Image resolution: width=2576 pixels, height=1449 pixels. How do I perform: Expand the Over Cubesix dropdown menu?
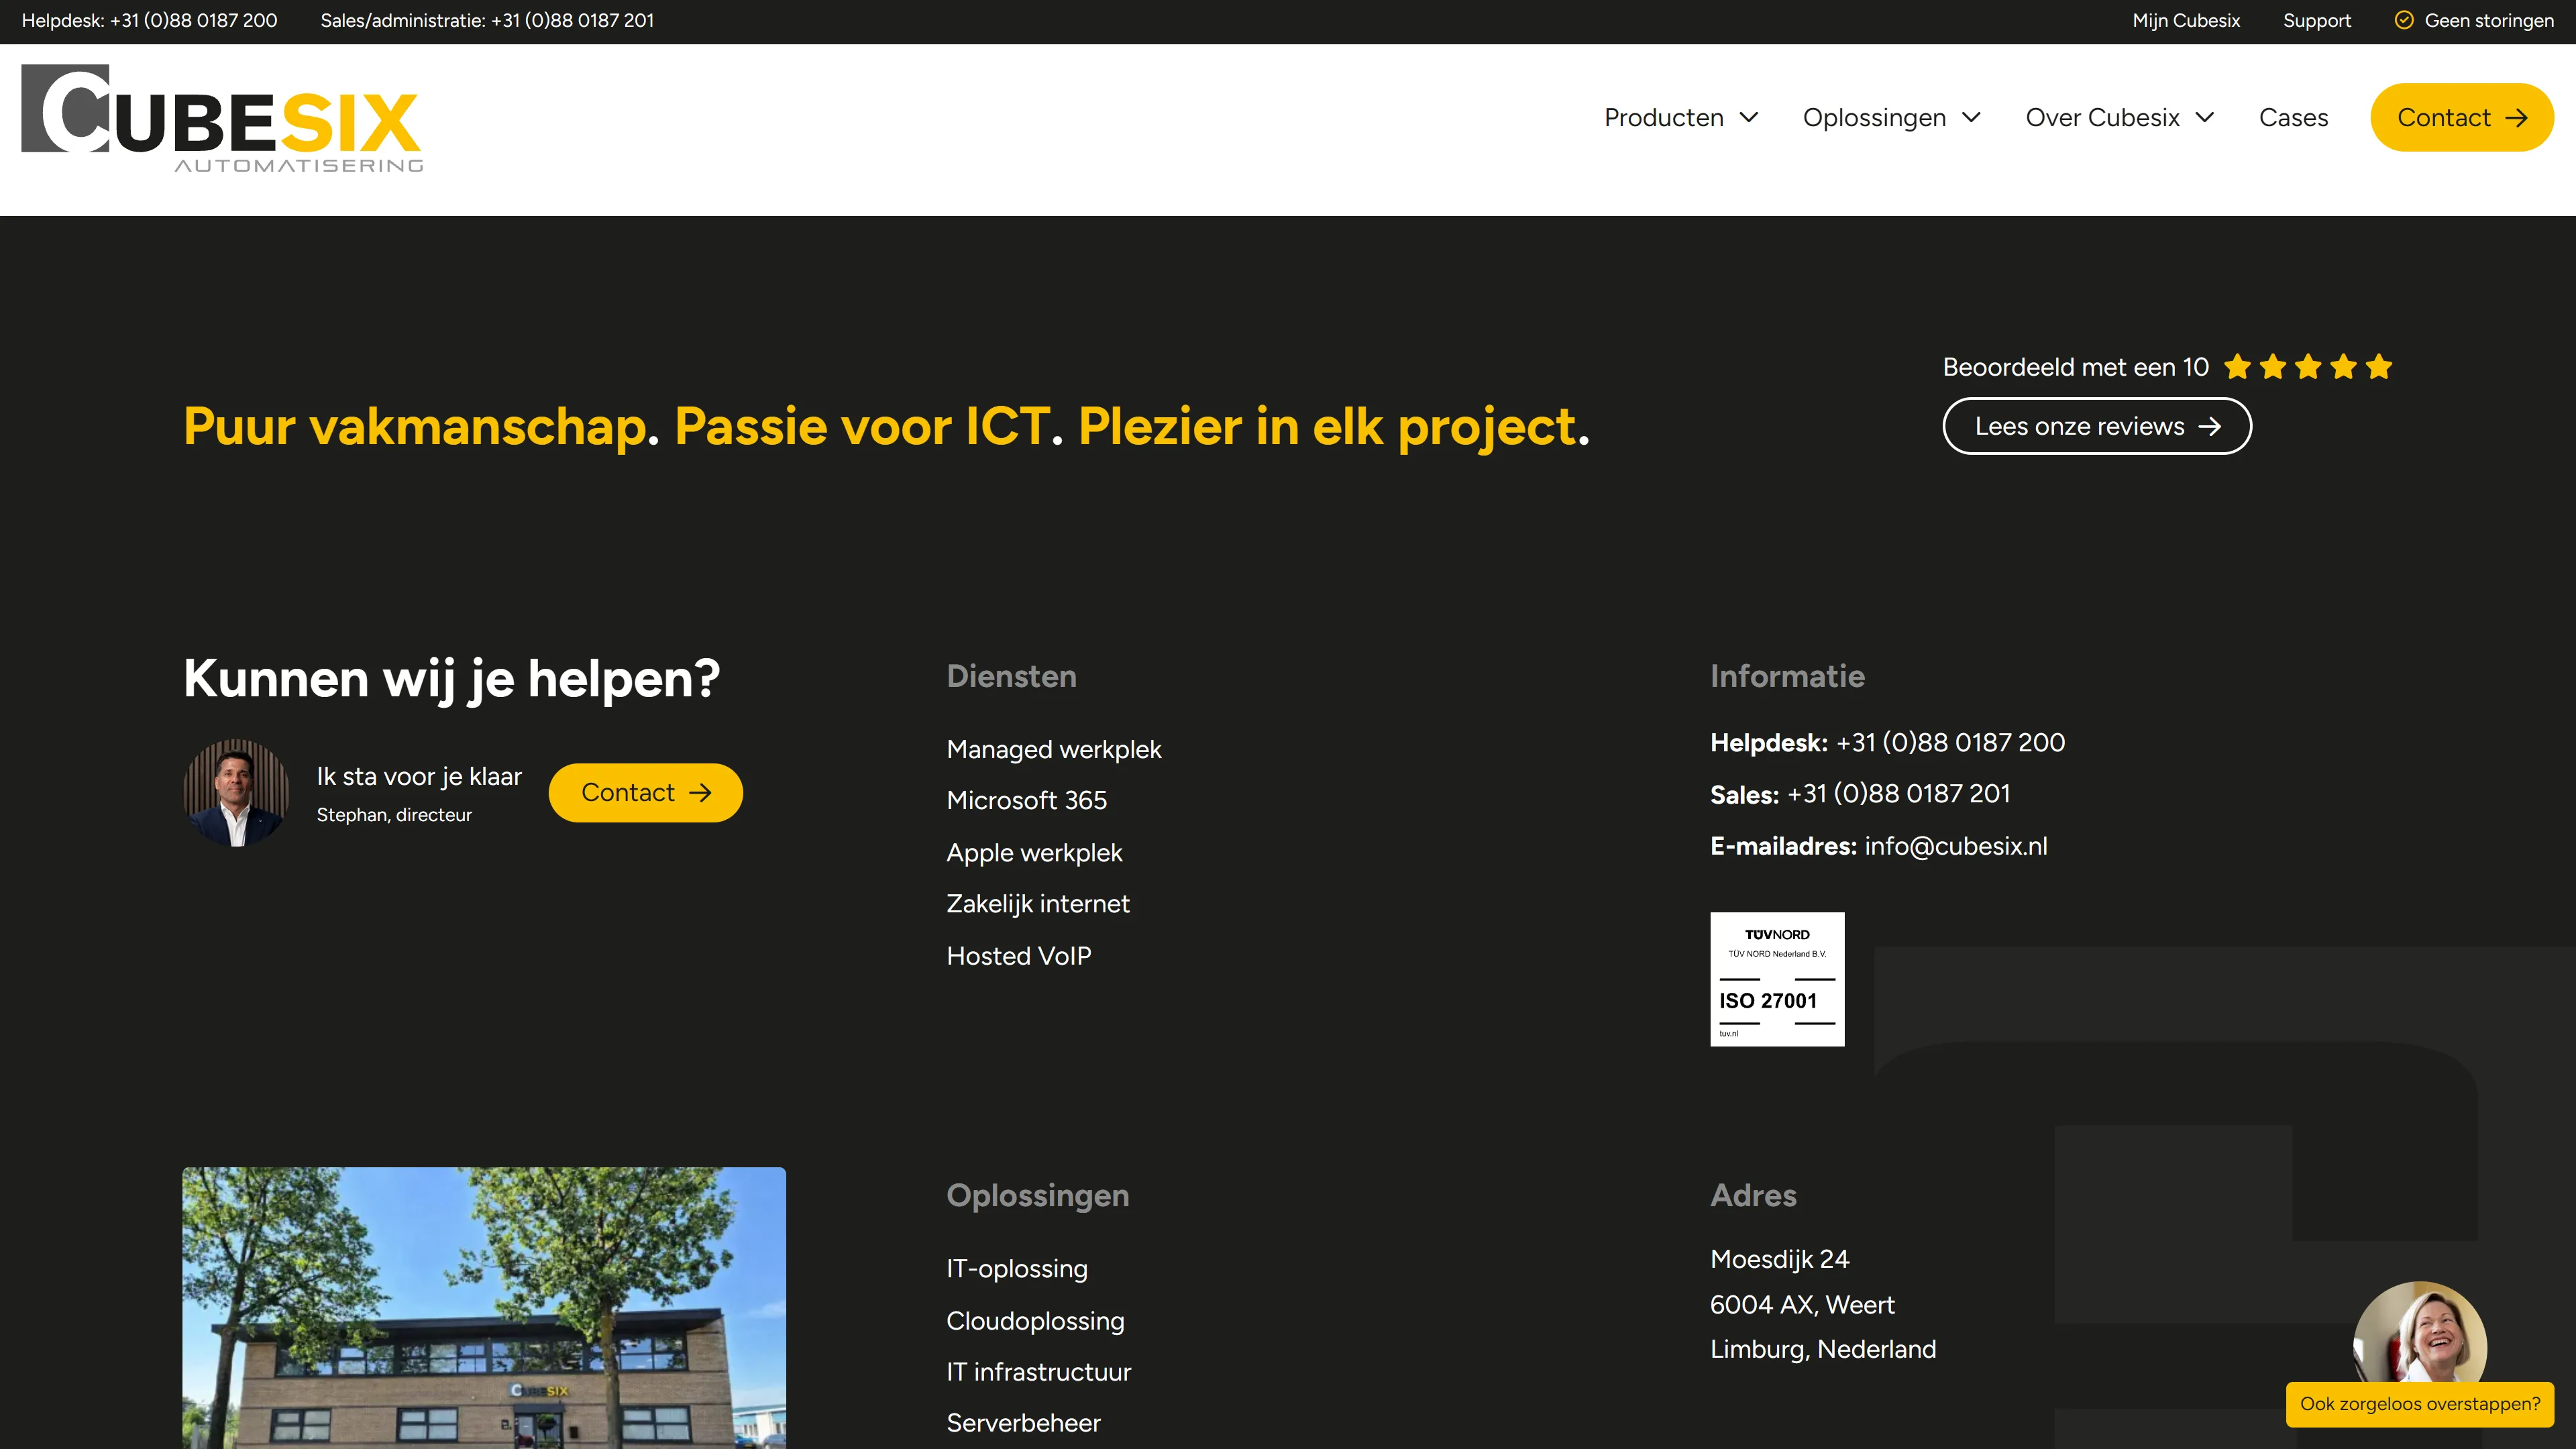click(2120, 118)
